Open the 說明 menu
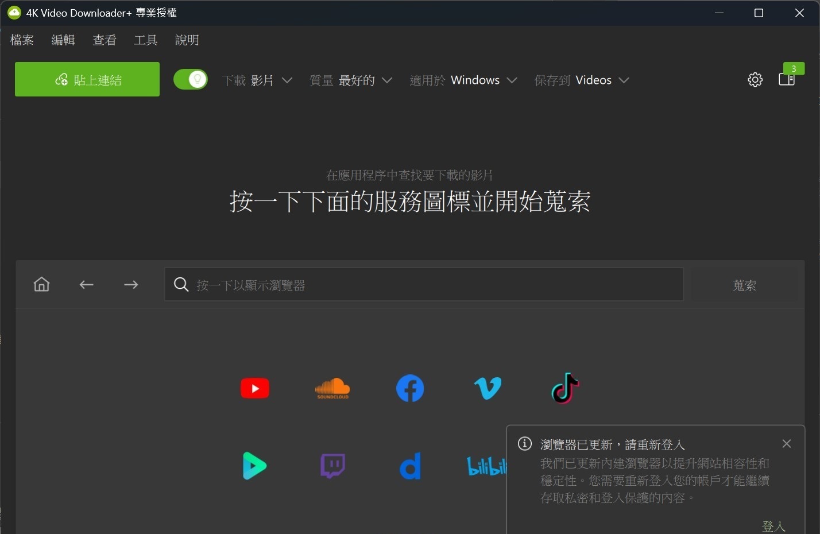 [187, 40]
